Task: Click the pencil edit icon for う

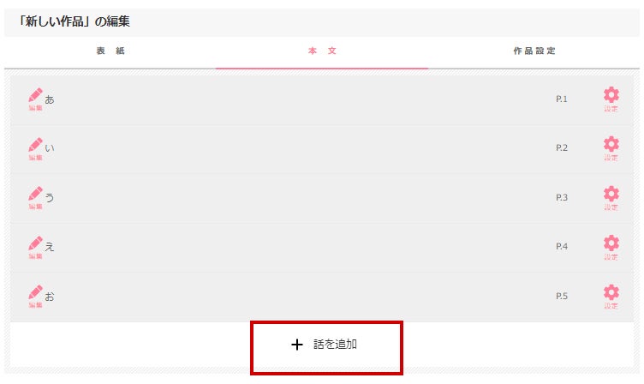Action: pos(35,198)
